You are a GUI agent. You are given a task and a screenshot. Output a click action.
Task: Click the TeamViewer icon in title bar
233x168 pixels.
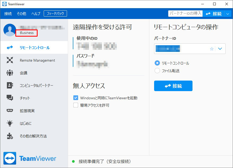pyautogui.click(x=5, y=4)
